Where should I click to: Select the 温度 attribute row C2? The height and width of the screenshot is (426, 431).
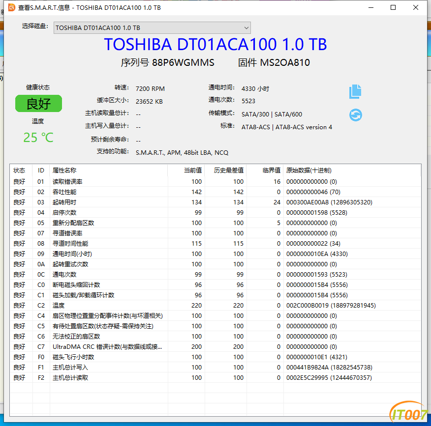tap(215, 306)
